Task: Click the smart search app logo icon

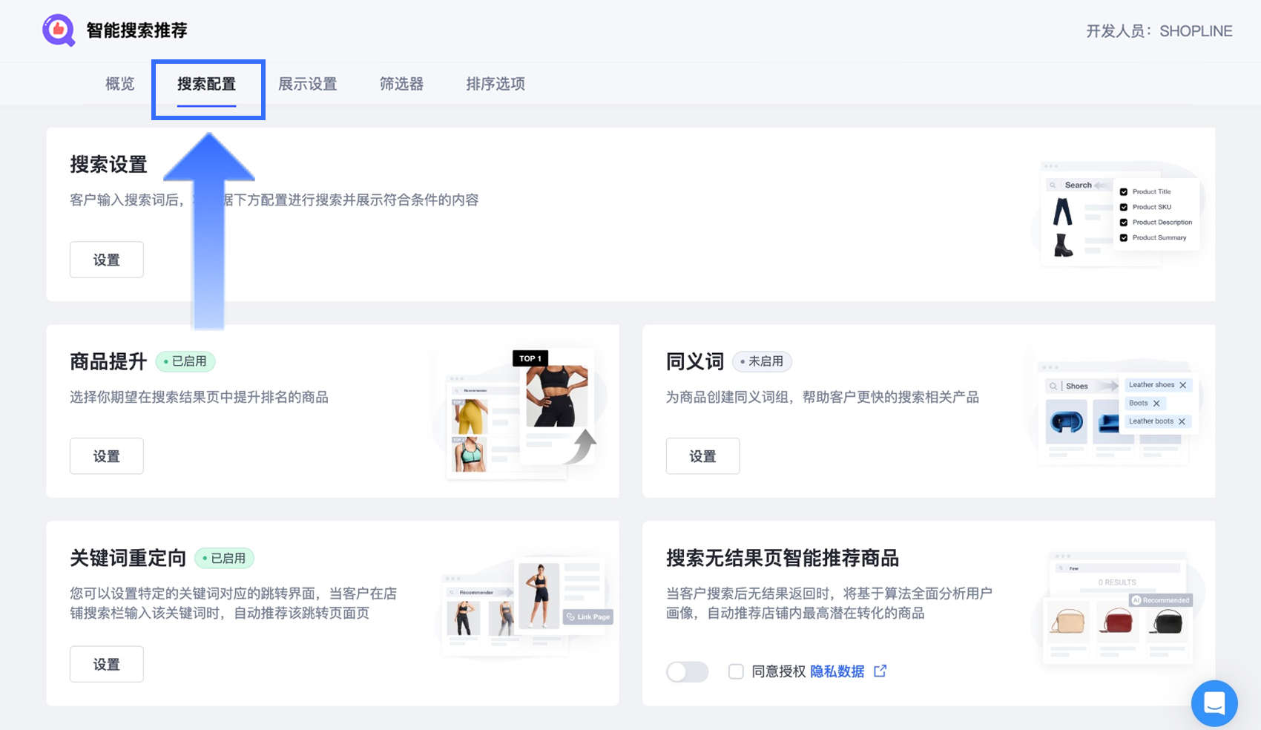Action: tap(59, 30)
